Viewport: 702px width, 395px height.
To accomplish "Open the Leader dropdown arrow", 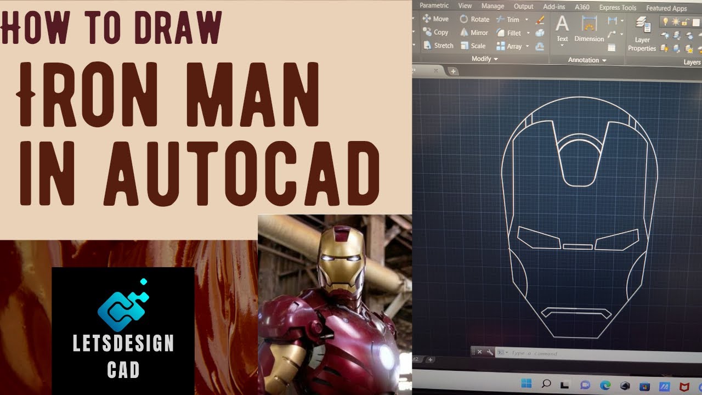I will tap(620, 35).
